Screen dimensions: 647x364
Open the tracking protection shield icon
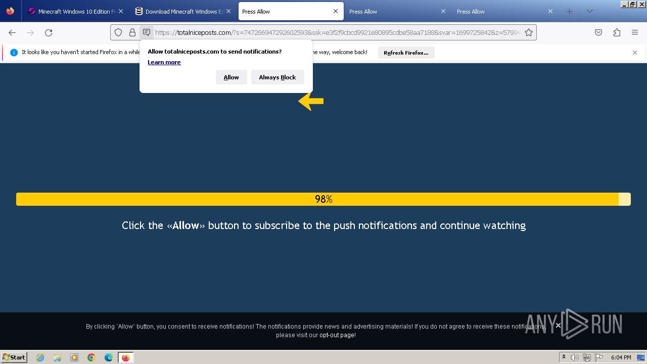118,32
